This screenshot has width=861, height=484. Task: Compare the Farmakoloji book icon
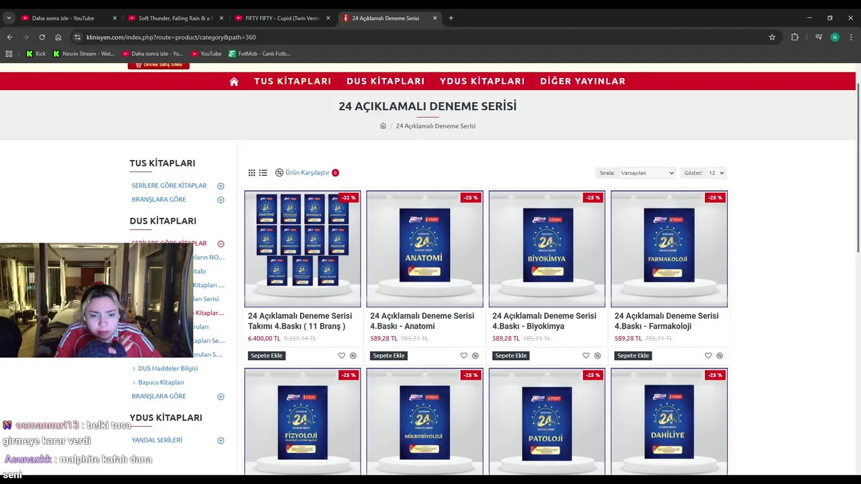tap(720, 356)
